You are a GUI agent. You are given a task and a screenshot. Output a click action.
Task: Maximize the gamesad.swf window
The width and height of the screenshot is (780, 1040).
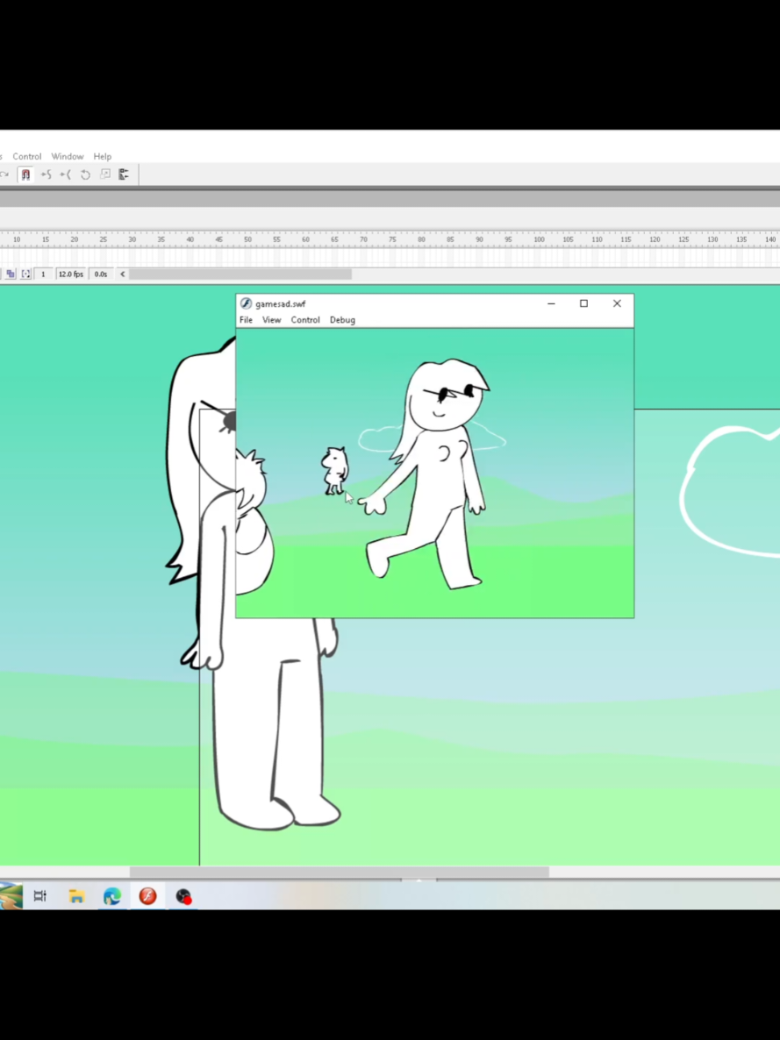click(583, 303)
